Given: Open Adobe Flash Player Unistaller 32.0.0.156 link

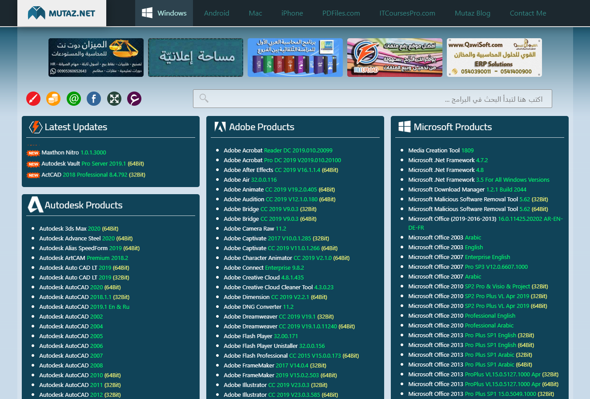Looking at the screenshot, I should coord(274,346).
